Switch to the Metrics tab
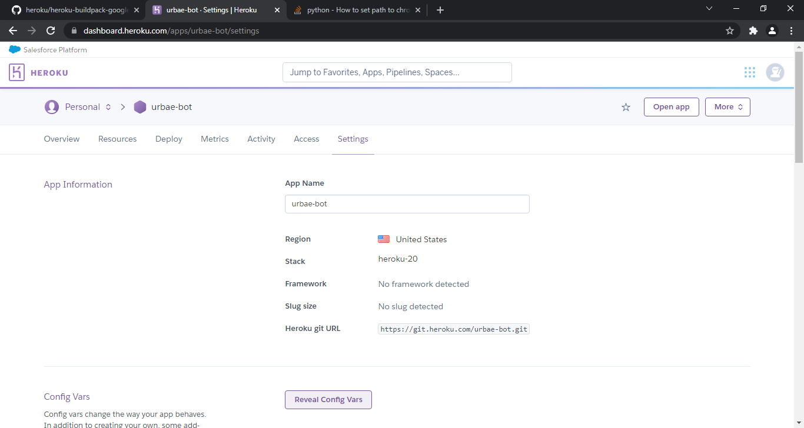The height and width of the screenshot is (428, 804). coord(214,139)
